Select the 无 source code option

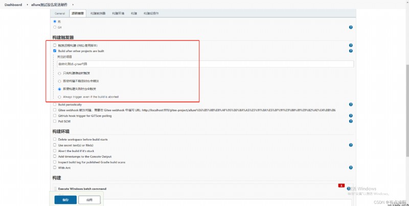click(55, 21)
